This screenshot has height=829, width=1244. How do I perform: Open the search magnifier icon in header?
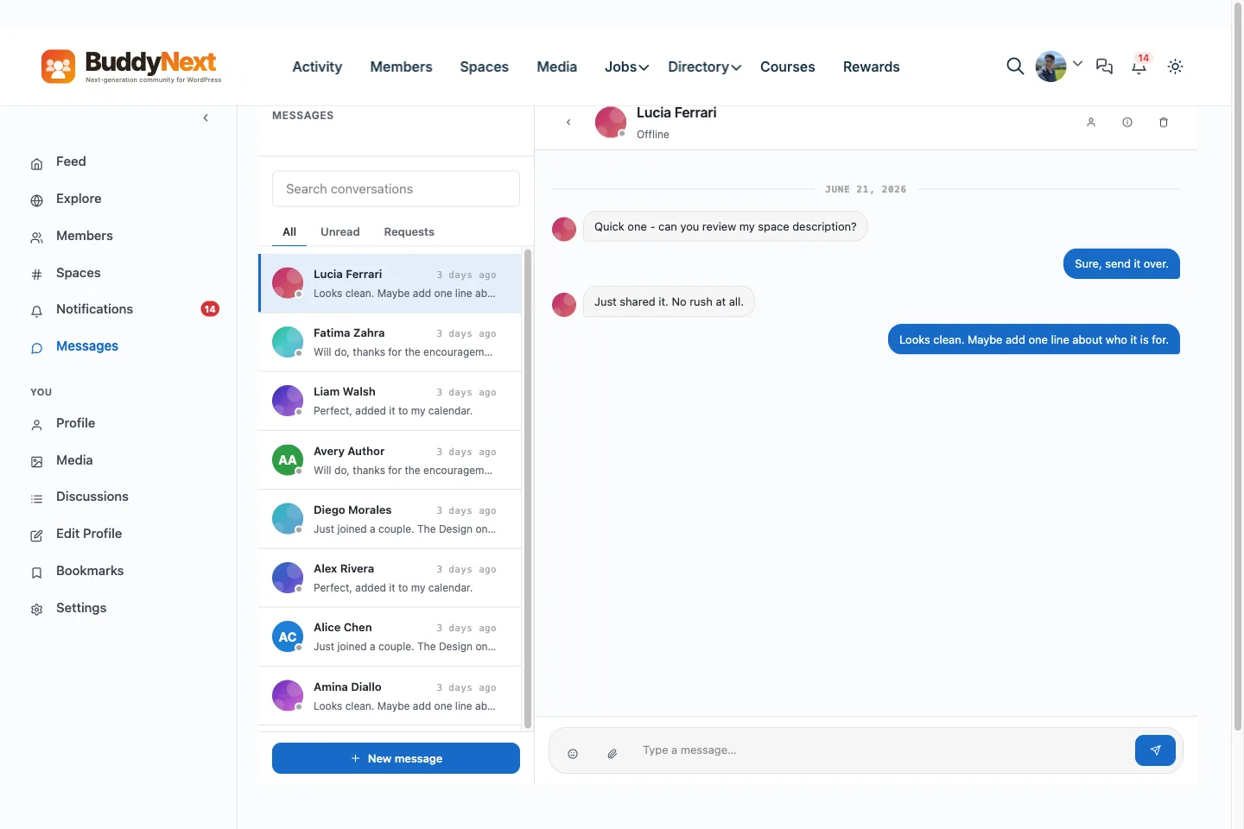point(1015,66)
